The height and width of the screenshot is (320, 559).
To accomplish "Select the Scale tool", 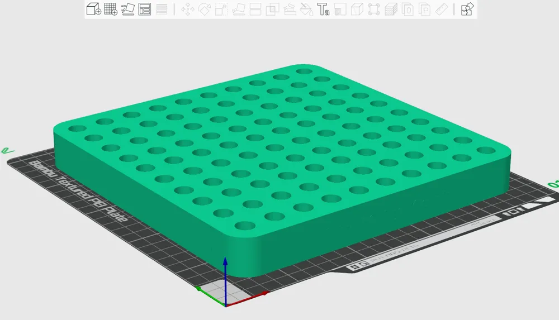I will pos(221,9).
